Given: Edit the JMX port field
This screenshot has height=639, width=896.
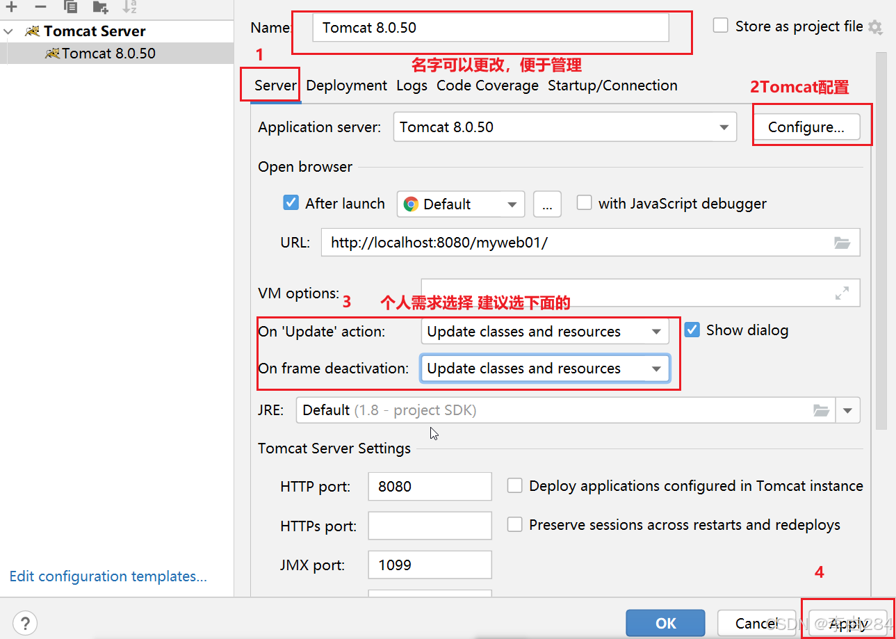Looking at the screenshot, I should [x=430, y=565].
